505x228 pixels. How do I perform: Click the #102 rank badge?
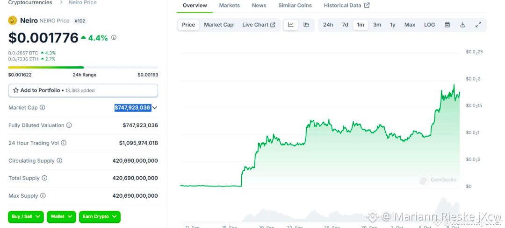79,21
